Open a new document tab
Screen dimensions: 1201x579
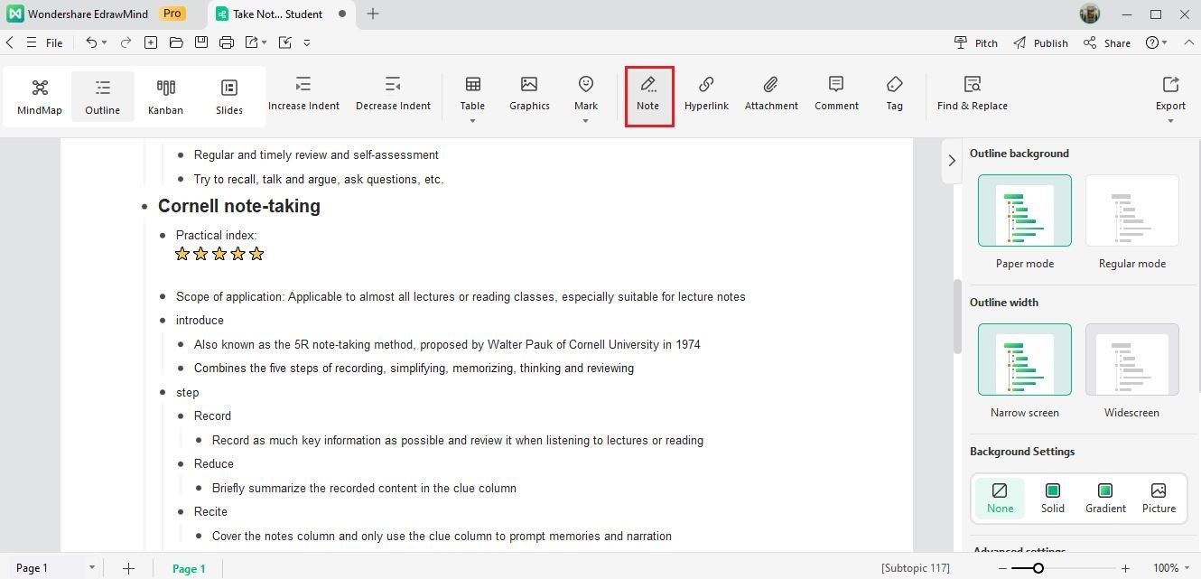click(373, 14)
